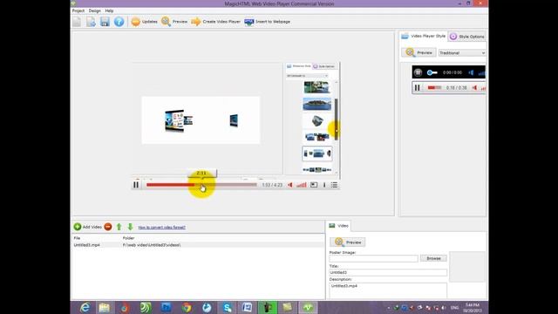Click Browse button for poster image
Viewport: 558px width, 314px height.
[x=433, y=258]
